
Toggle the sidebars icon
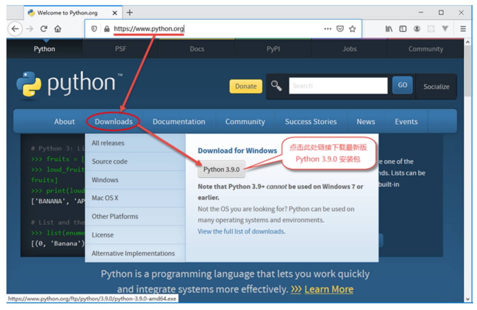coord(403,29)
